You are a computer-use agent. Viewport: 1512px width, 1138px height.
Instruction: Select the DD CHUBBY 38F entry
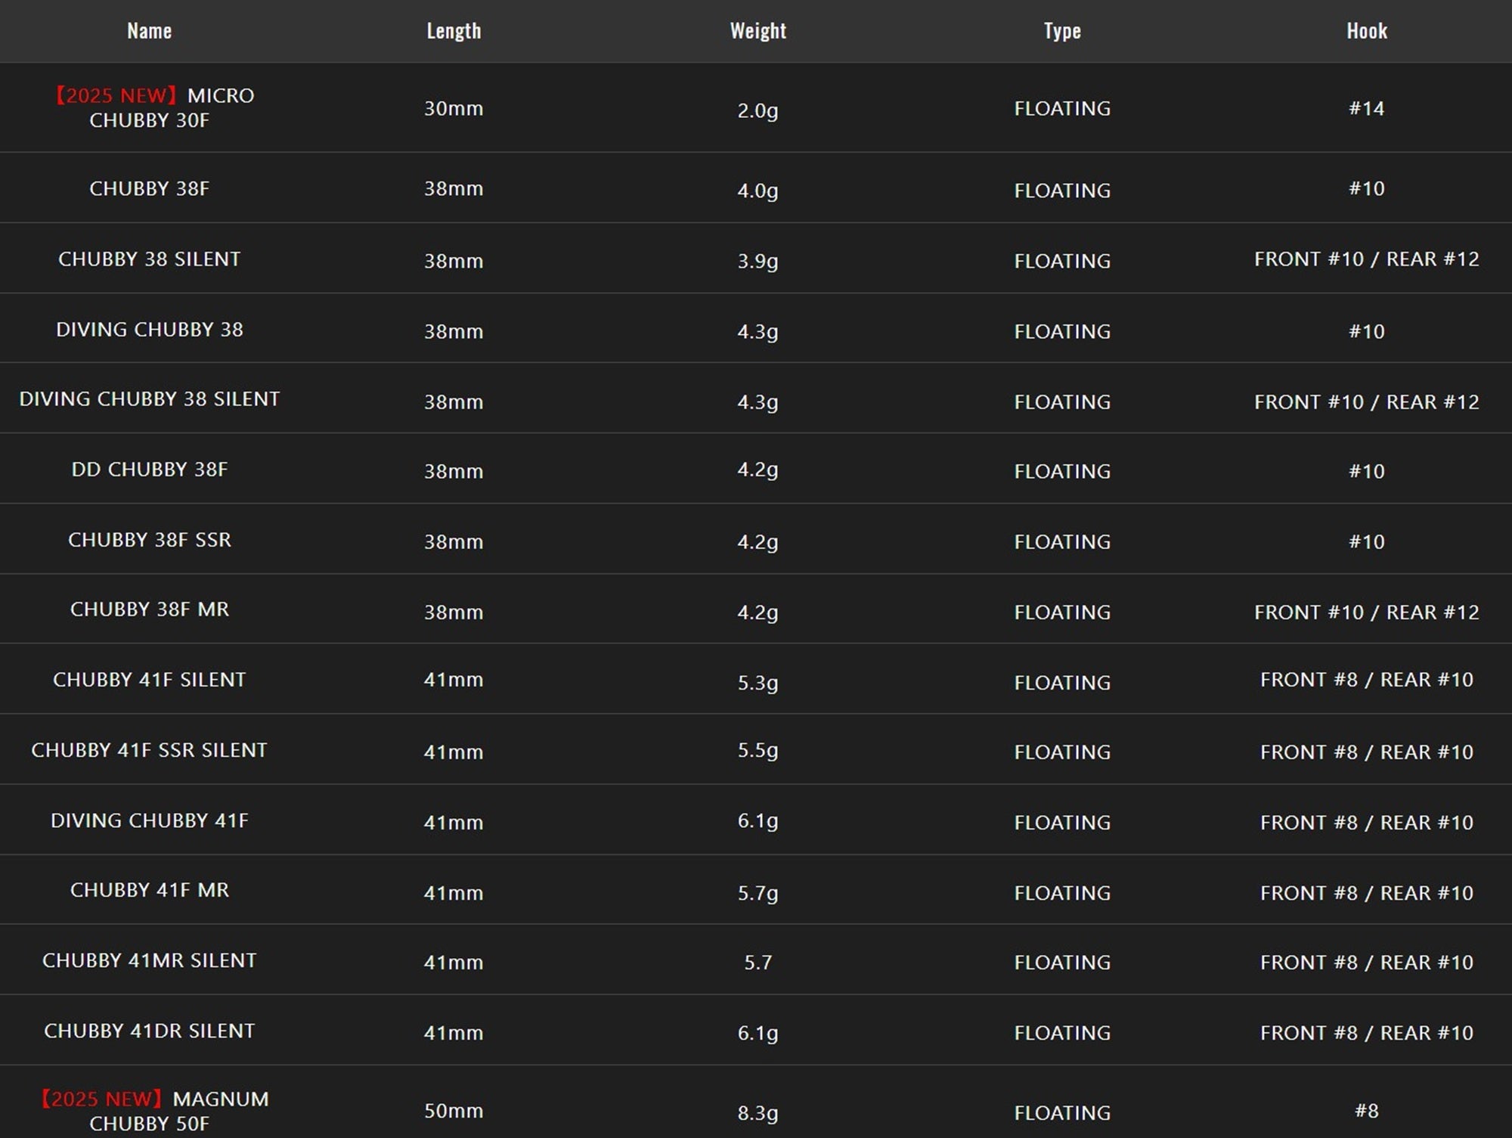click(149, 469)
